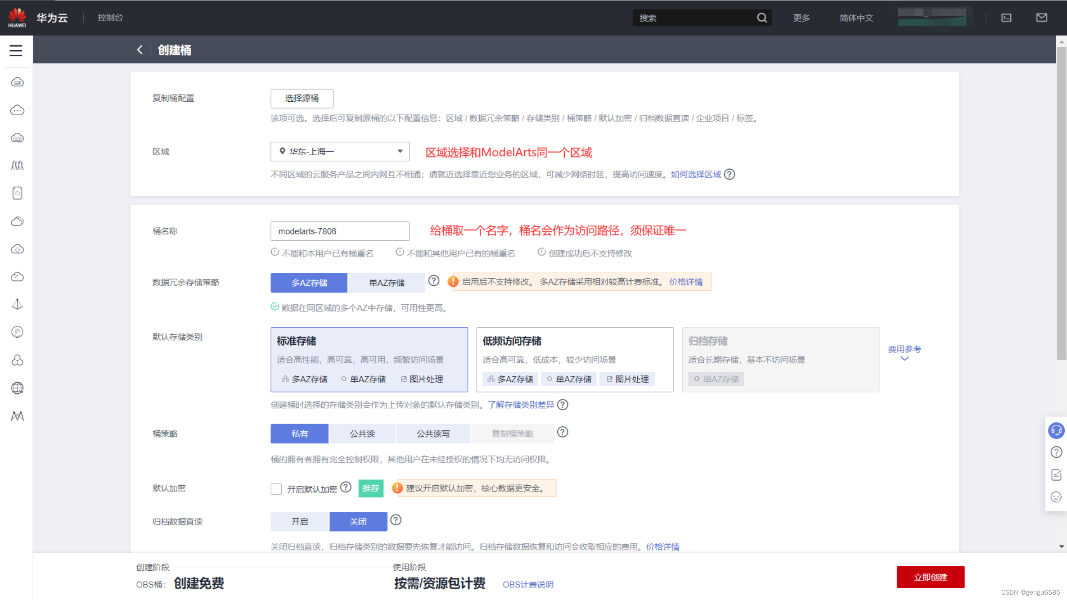Show help for data redundancy policy
Image resolution: width=1067 pixels, height=600 pixels.
click(433, 281)
